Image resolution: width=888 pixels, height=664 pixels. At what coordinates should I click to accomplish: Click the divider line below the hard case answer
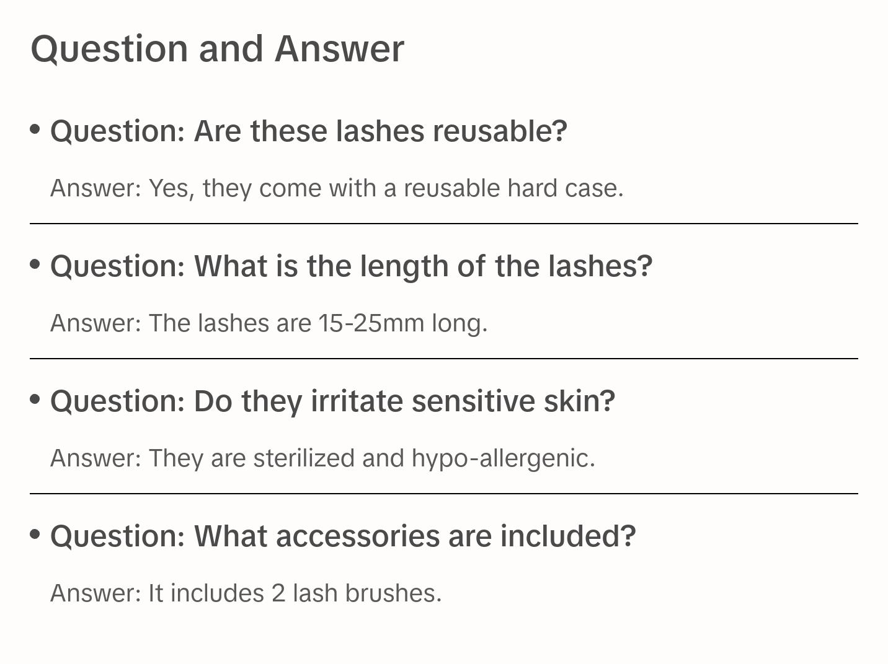(x=444, y=224)
